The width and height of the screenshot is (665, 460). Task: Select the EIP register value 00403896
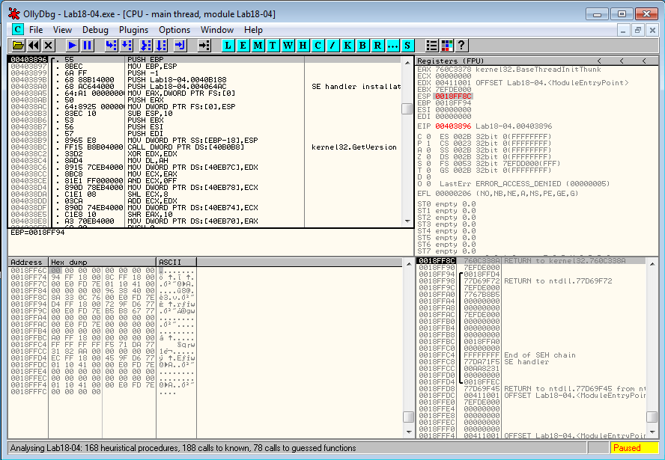[452, 126]
